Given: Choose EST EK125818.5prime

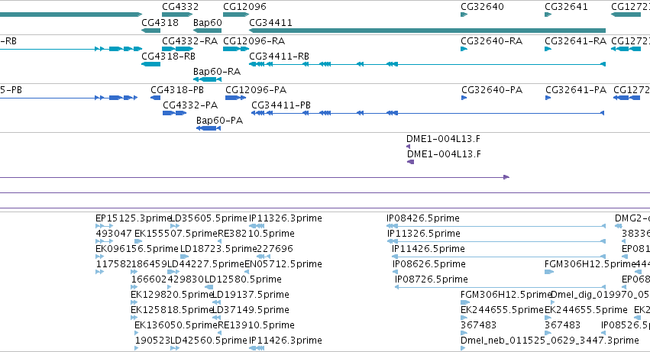Looking at the screenshot, I should [x=172, y=311].
